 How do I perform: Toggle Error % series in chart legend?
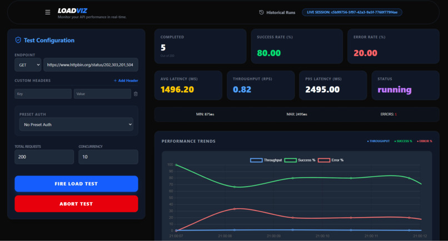point(331,160)
